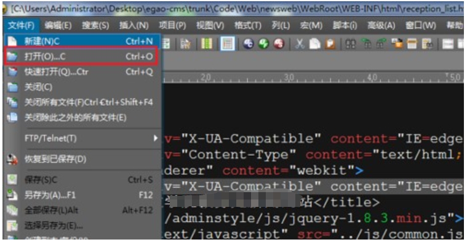Image resolution: width=467 pixels, height=242 pixels.
Task: Click the ruler at column 40
Action: tap(372, 77)
